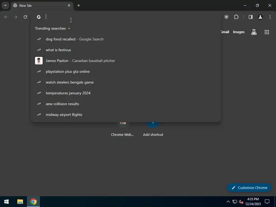The height and width of the screenshot is (207, 276).
Task: Open the Chrome three-dot menu
Action: (x=270, y=17)
